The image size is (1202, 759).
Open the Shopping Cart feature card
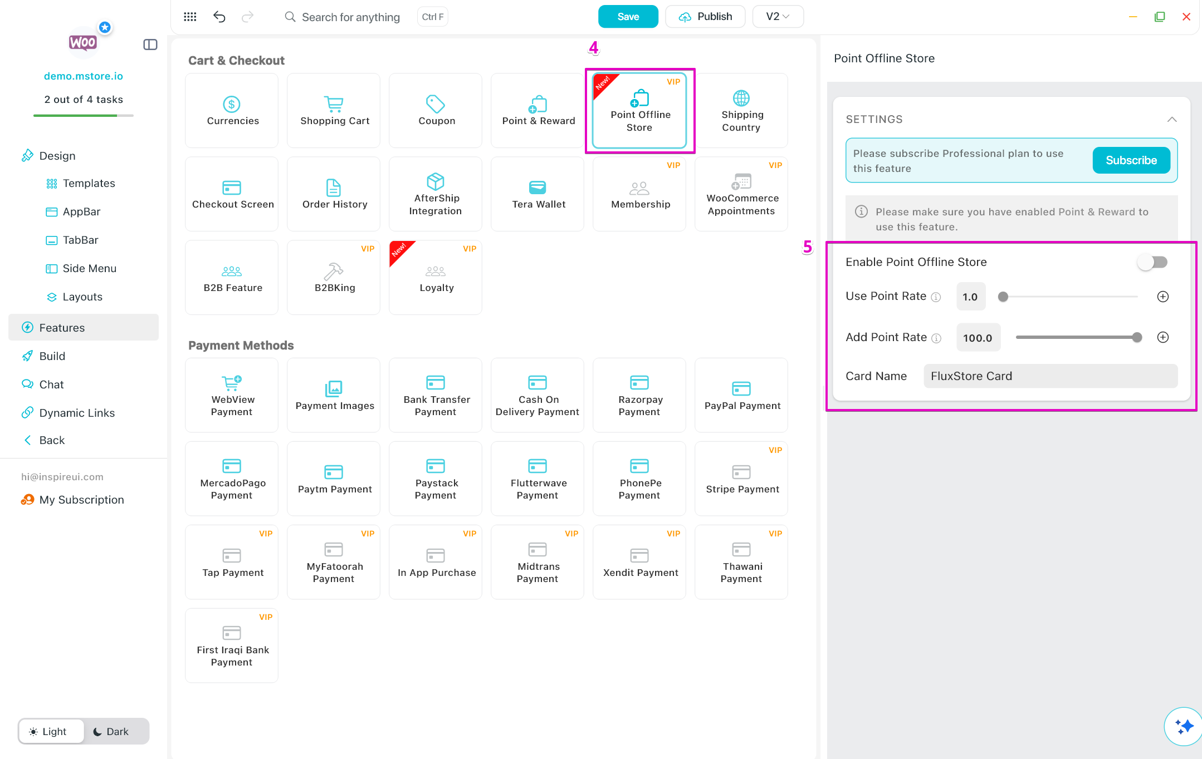[x=334, y=110]
